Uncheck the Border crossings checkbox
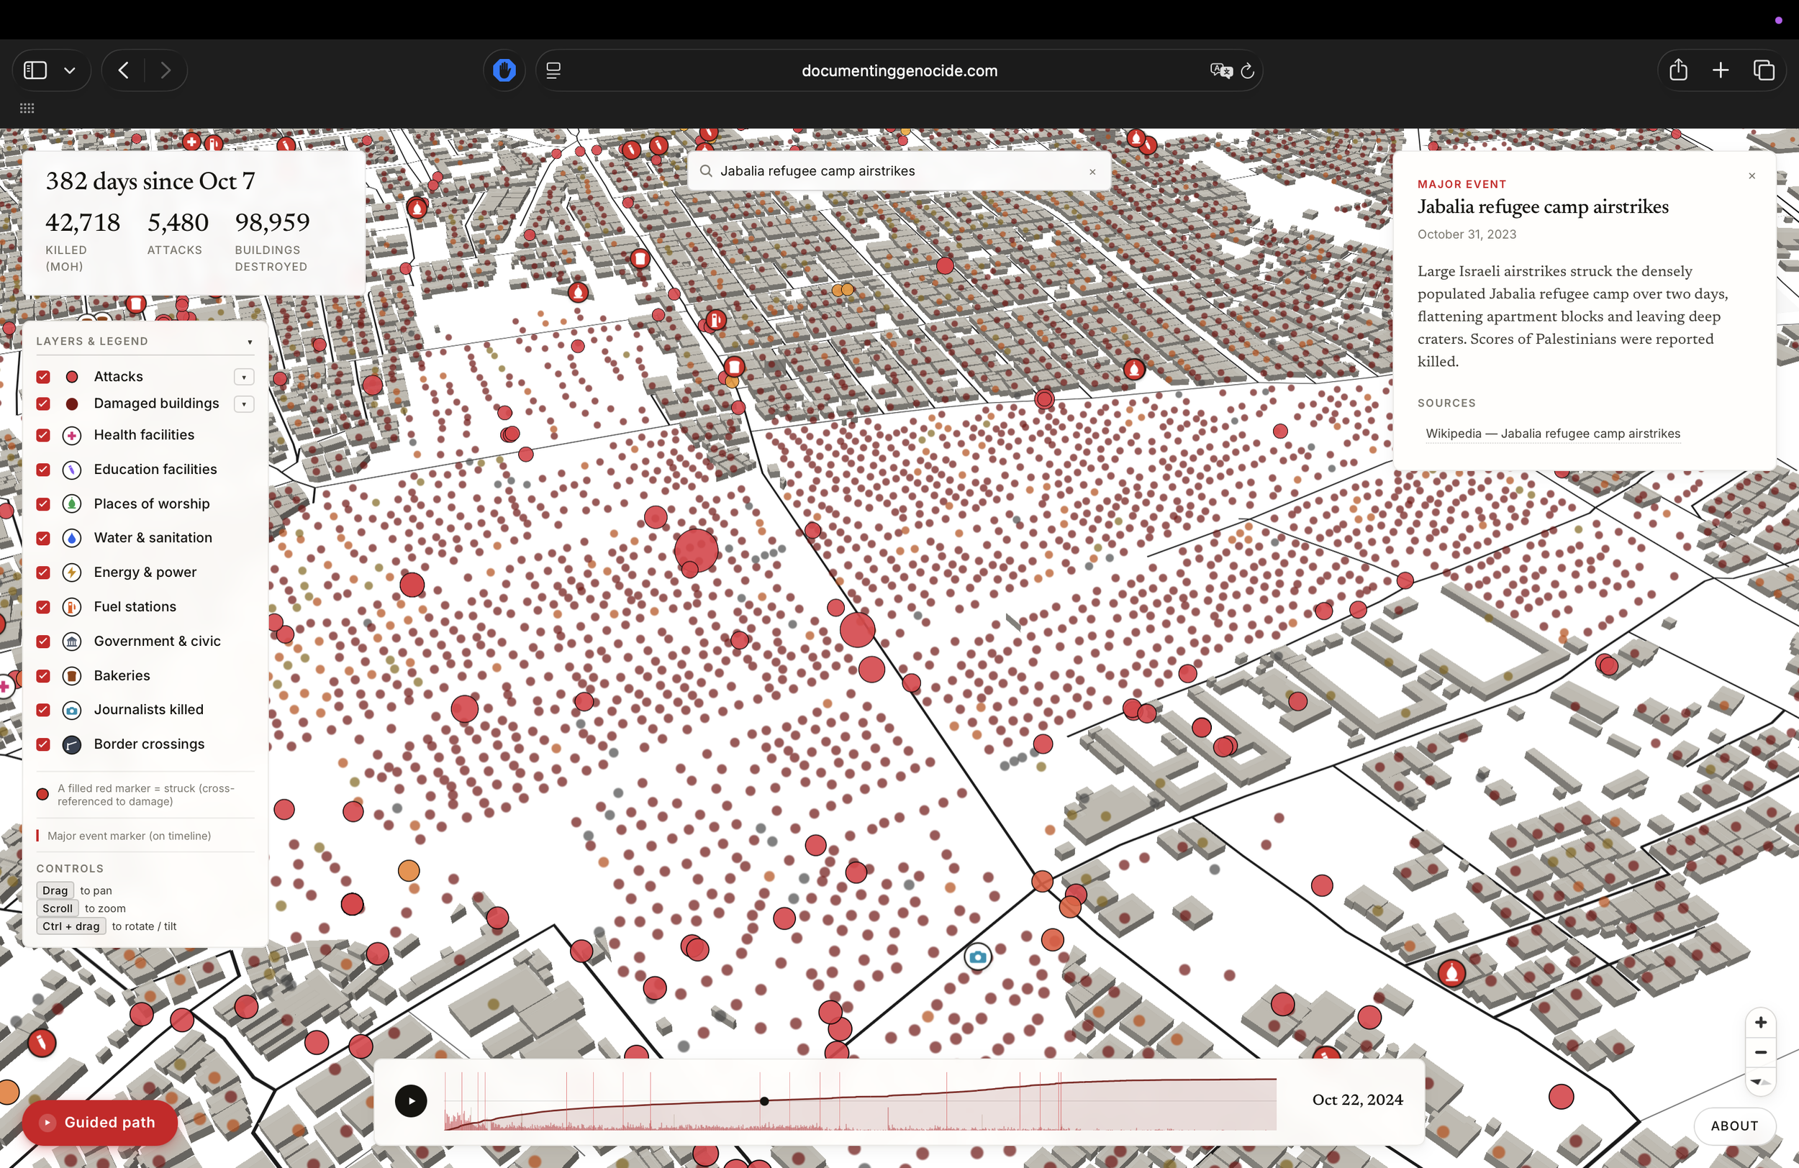 pyautogui.click(x=43, y=744)
